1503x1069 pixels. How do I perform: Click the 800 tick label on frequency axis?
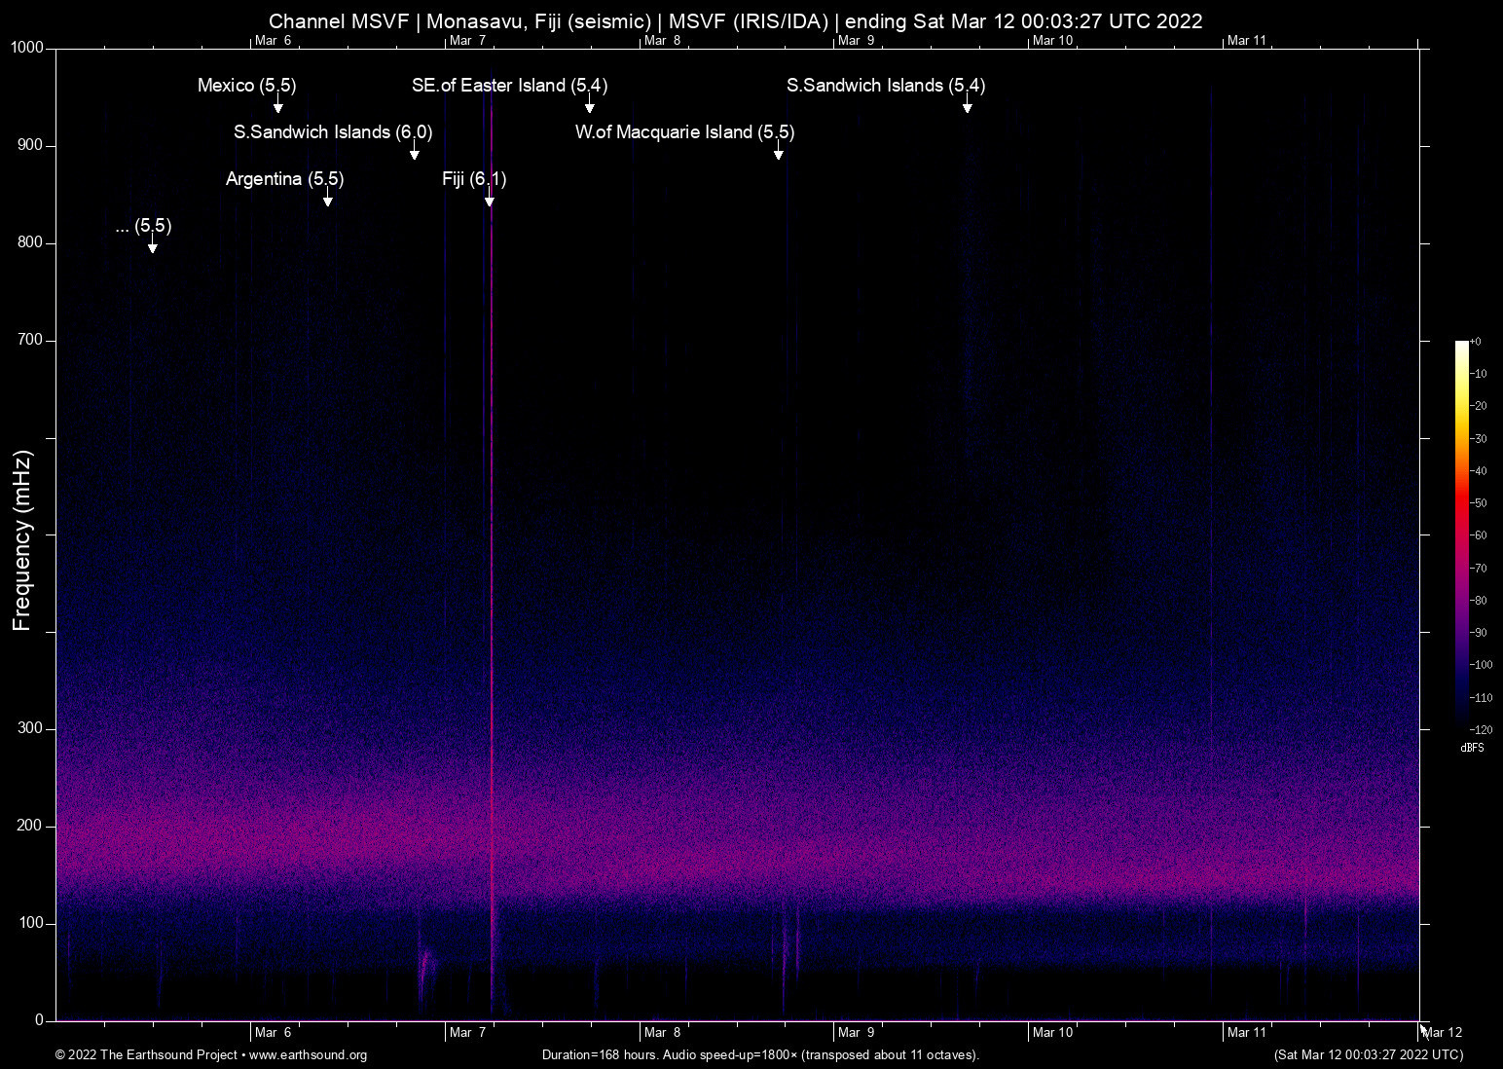31,242
